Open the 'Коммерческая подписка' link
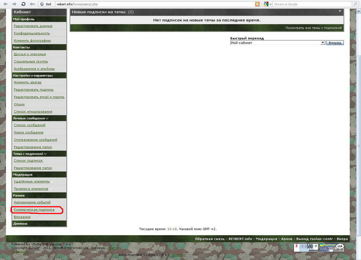Image resolution: width=361 pixels, height=260 pixels. (34, 210)
